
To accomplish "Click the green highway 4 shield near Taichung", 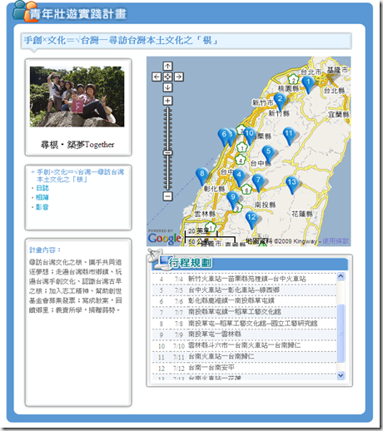I will (241, 160).
